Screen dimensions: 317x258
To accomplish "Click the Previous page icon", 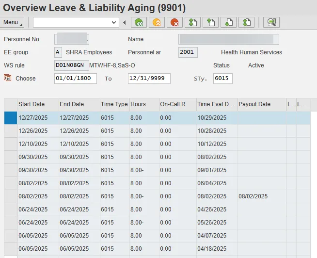I will [x=210, y=22].
